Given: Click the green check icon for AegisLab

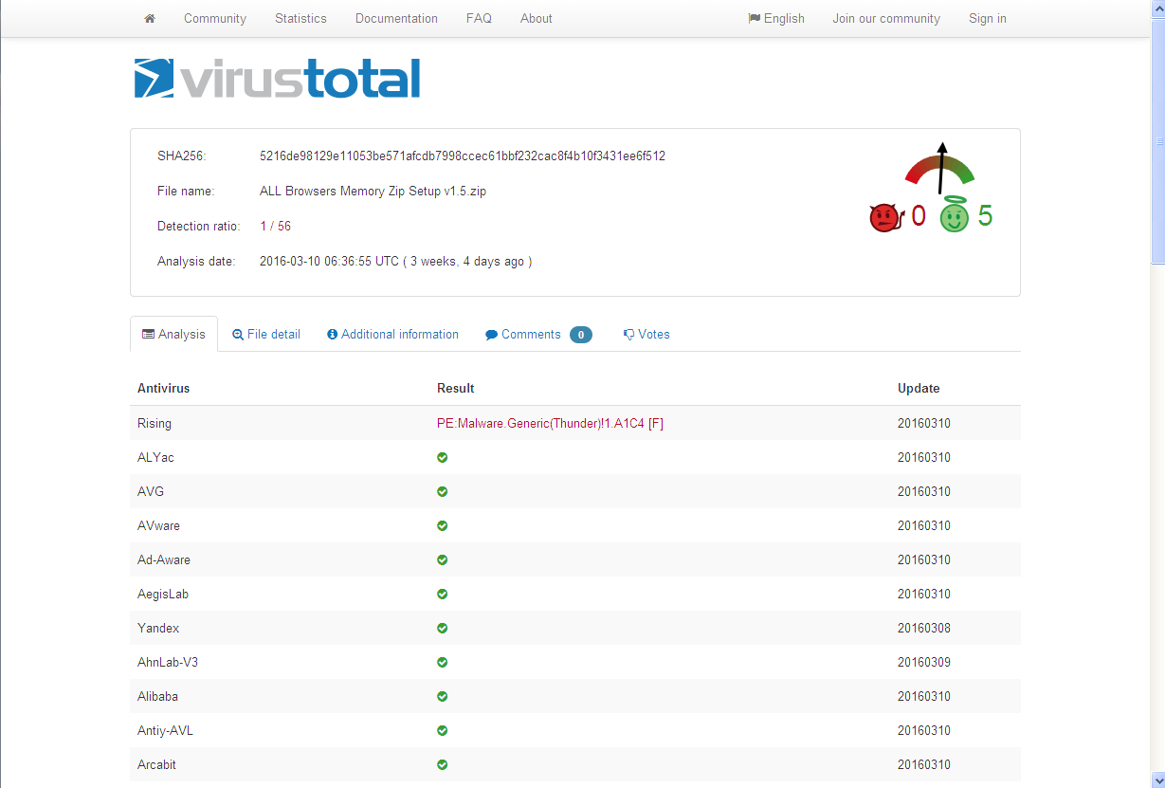Looking at the screenshot, I should (x=442, y=594).
